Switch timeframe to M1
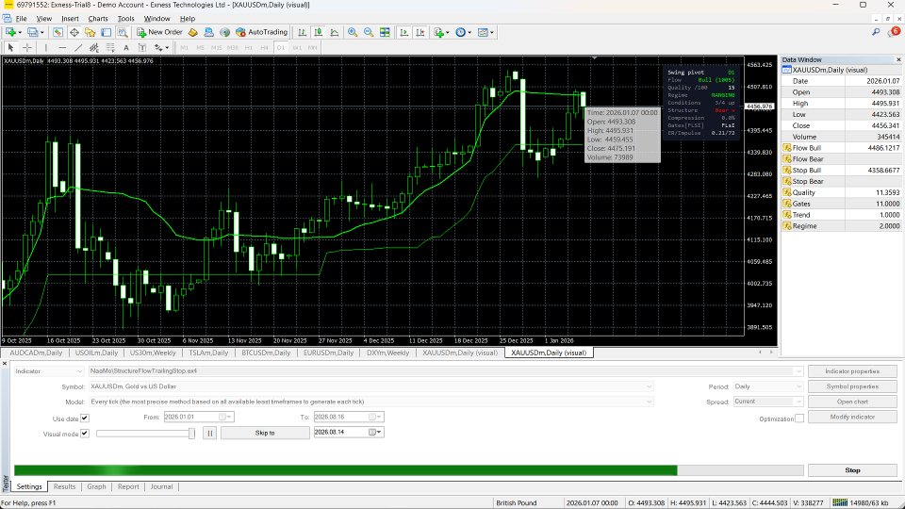 click(x=184, y=47)
